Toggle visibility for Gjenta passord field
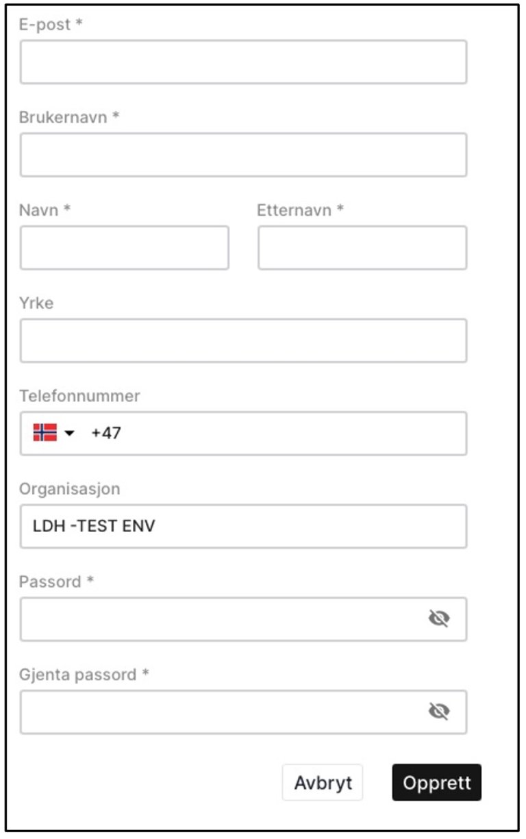Screen dimensions: 526x839 click(438, 712)
